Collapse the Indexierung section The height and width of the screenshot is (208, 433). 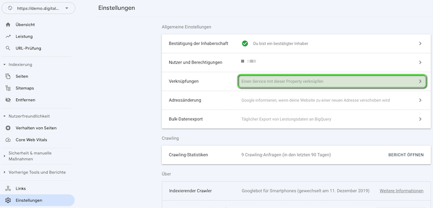pyautogui.click(x=5, y=65)
